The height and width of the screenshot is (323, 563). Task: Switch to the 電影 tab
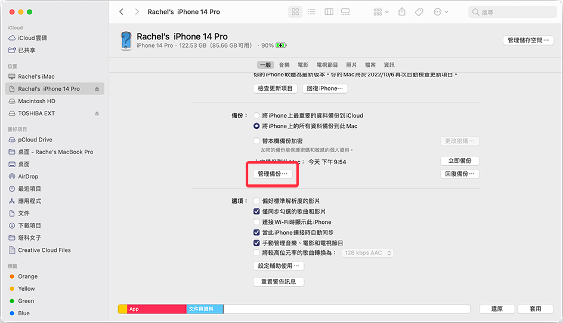pyautogui.click(x=303, y=64)
